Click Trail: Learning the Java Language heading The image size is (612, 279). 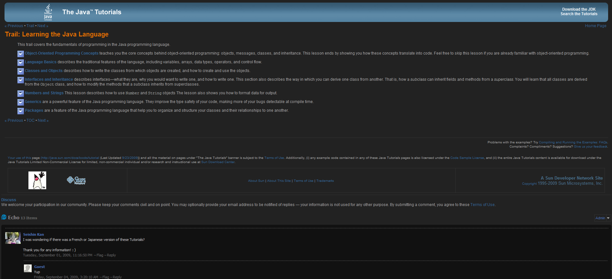(57, 34)
